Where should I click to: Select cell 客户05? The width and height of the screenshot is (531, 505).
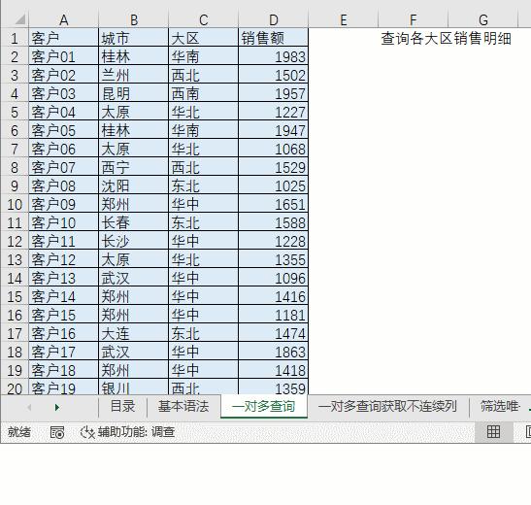[x=64, y=130]
